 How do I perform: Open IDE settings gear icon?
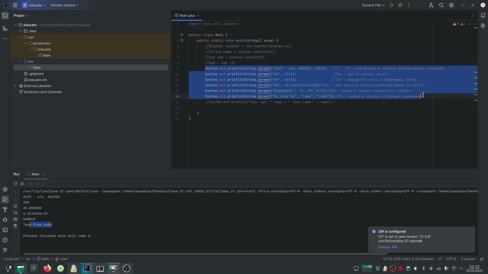click(x=451, y=5)
